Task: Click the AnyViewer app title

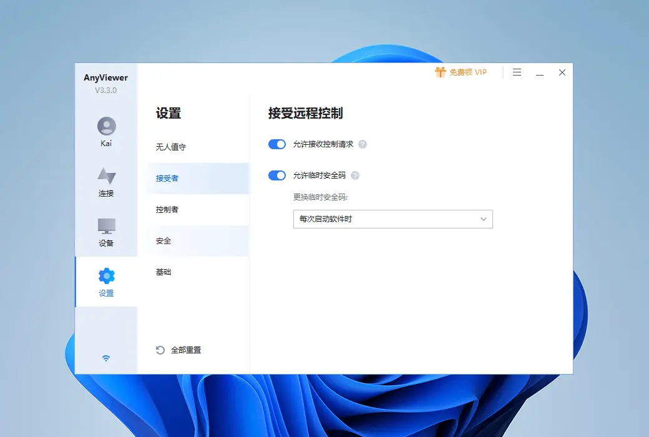Action: coord(105,78)
